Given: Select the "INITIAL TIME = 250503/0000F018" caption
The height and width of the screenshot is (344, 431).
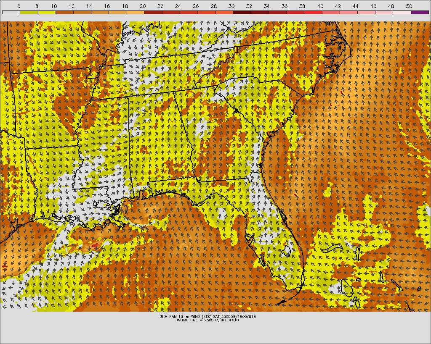Looking at the screenshot, I should tap(208, 320).
